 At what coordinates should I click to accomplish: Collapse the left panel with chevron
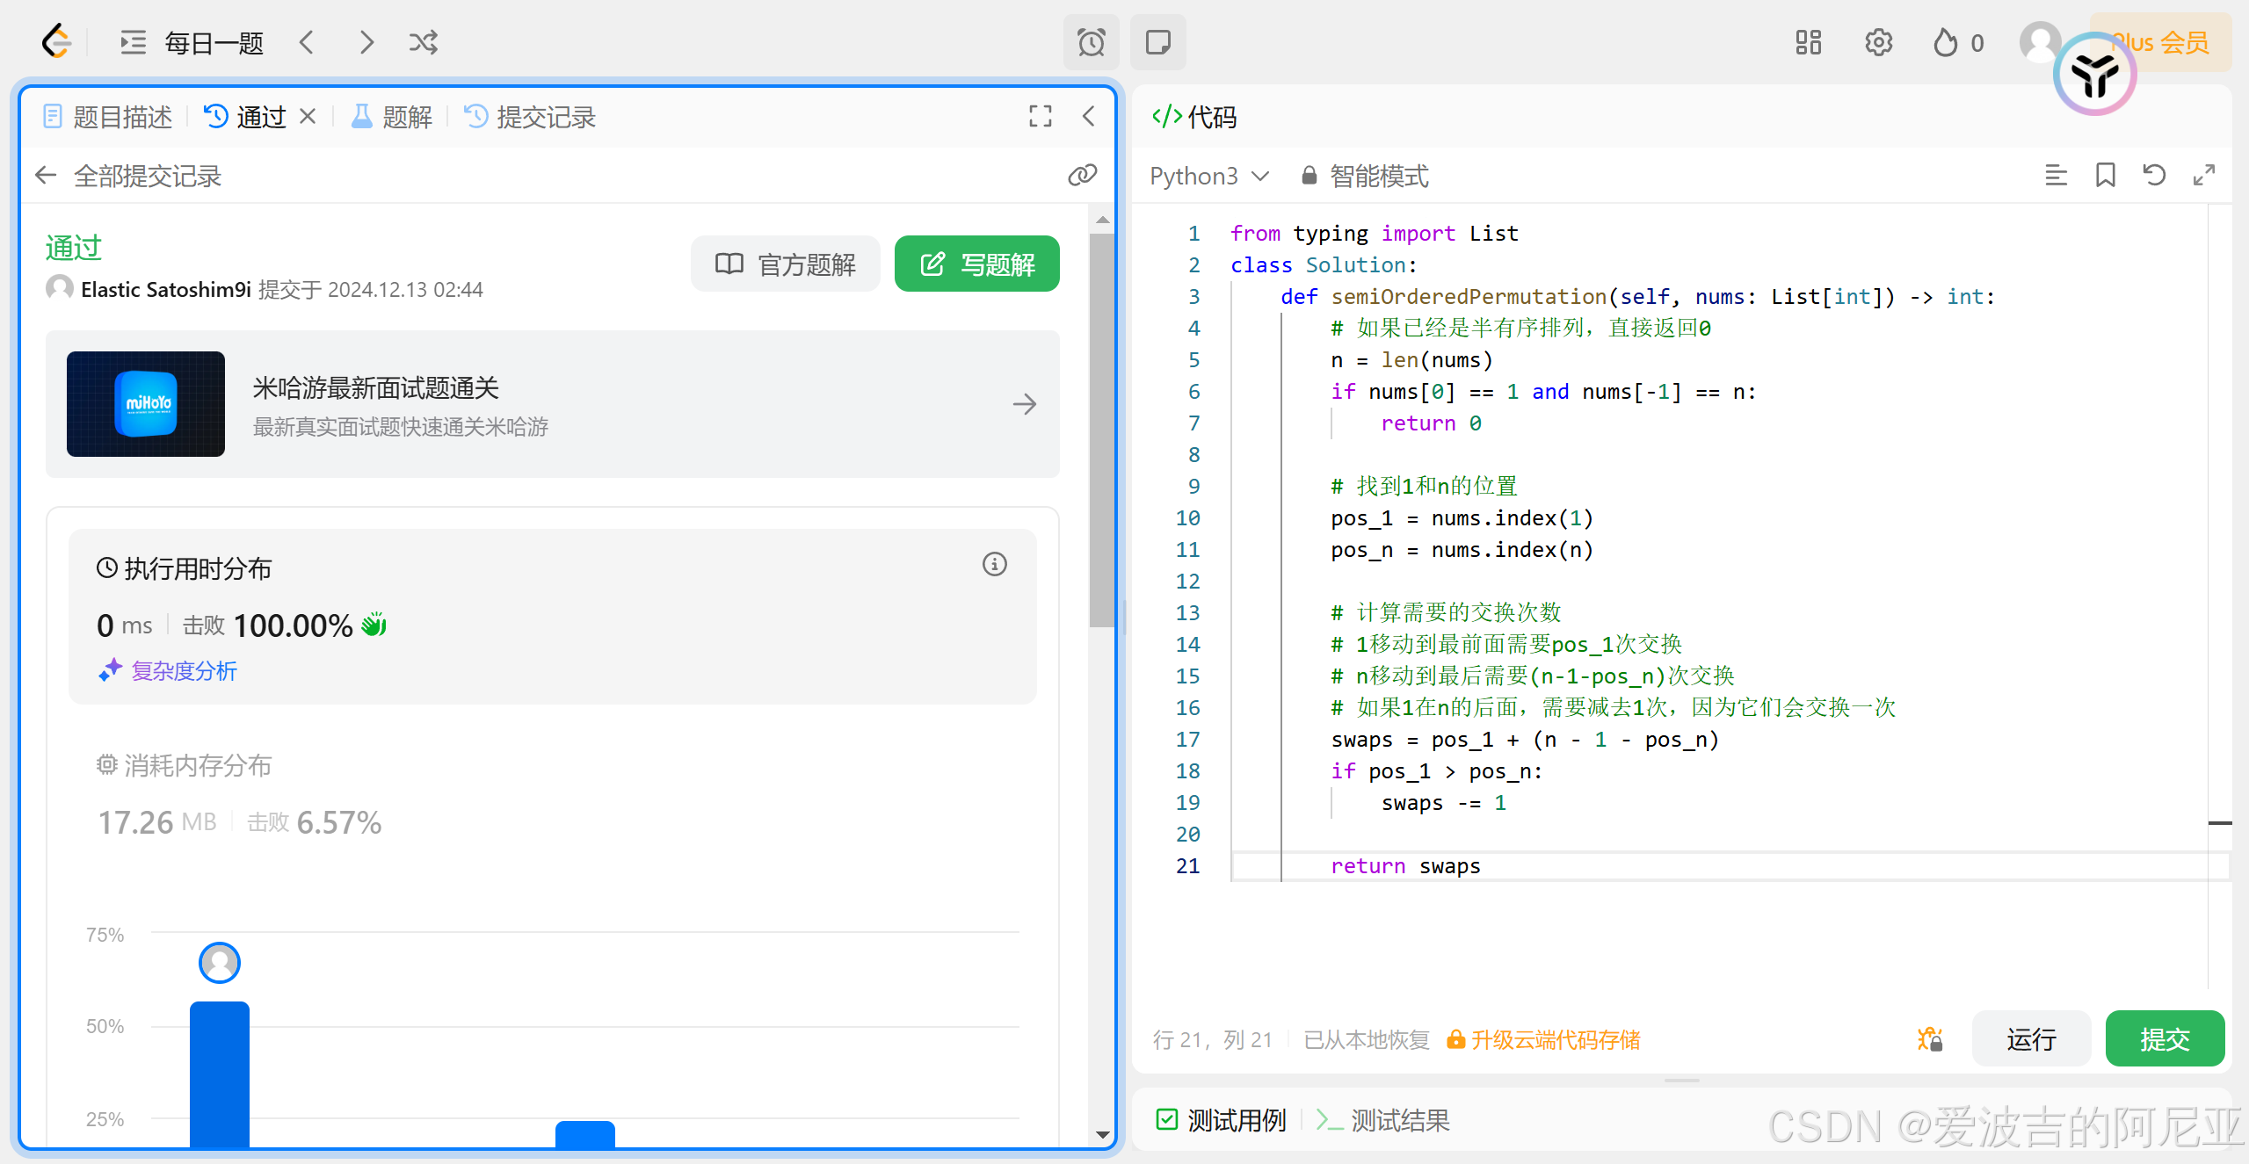pos(1088,116)
